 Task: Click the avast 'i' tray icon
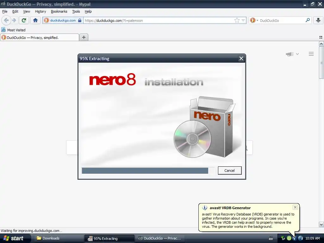tap(294, 239)
